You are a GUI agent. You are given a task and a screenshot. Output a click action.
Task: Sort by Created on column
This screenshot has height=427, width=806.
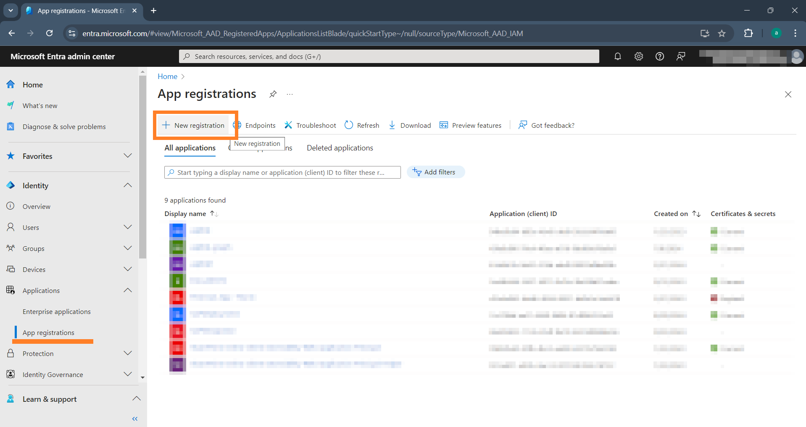click(x=677, y=213)
